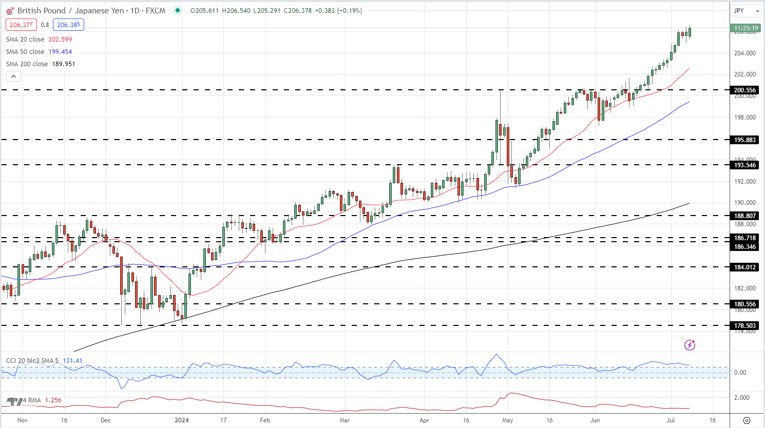Select the ATR RMA 1.256 legend
Screen dimensions: 765x428
click(x=33, y=400)
